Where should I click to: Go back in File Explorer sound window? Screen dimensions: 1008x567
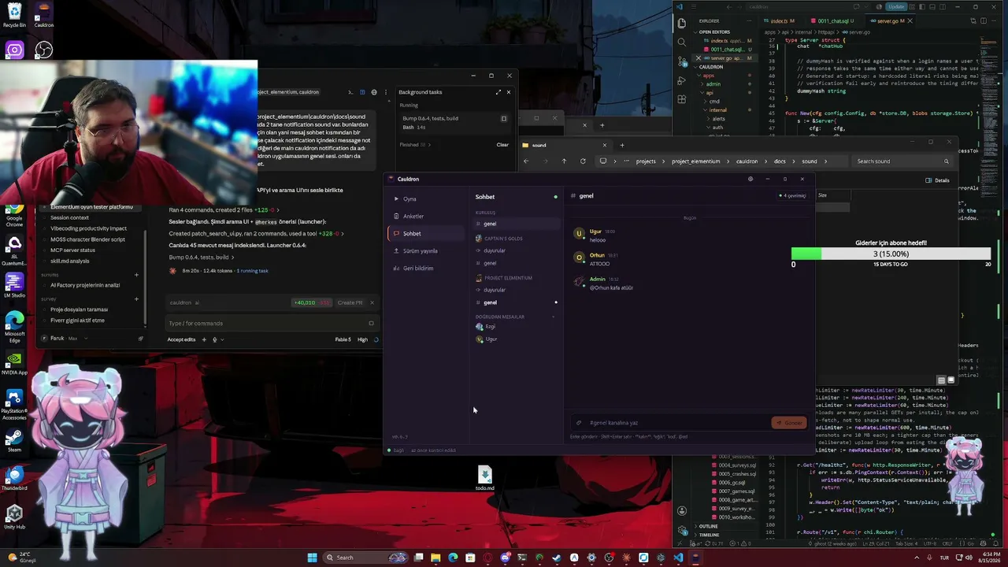tap(526, 161)
